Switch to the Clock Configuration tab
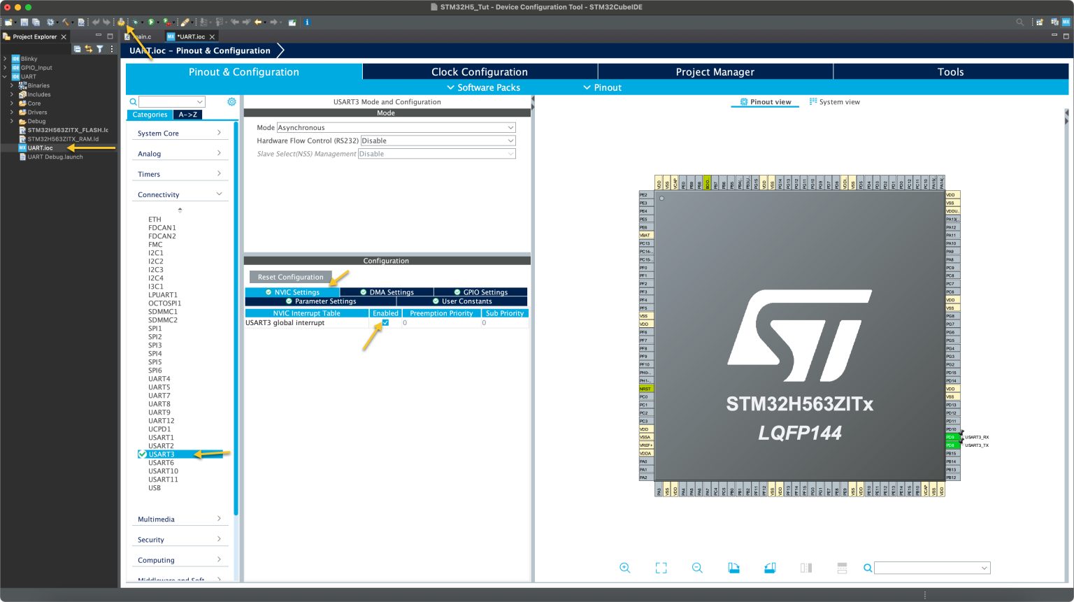This screenshot has height=602, width=1074. [x=480, y=71]
